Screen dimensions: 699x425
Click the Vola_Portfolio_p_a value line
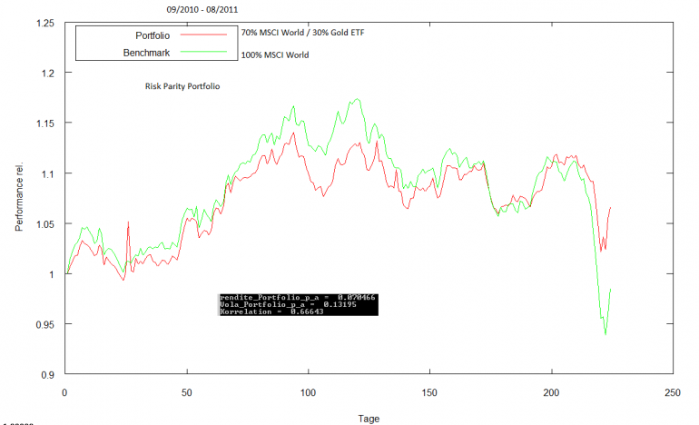(288, 304)
